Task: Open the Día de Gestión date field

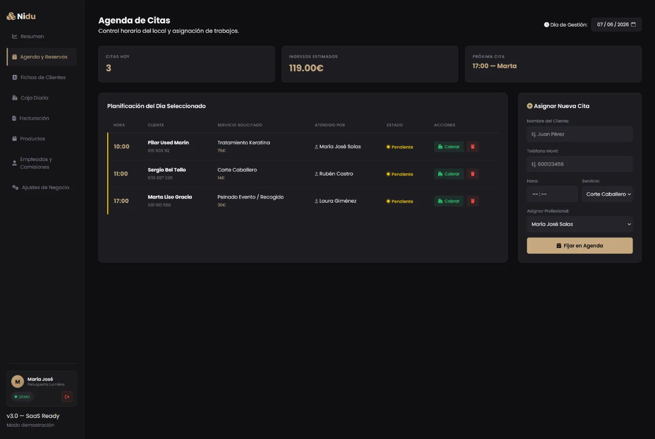Action: pos(616,24)
